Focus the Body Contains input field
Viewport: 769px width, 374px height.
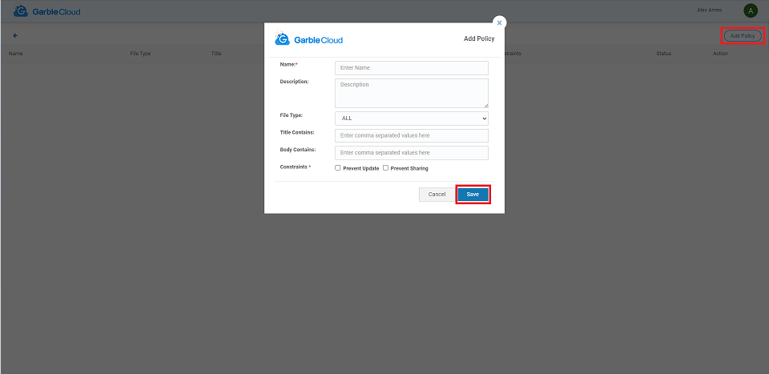click(412, 152)
